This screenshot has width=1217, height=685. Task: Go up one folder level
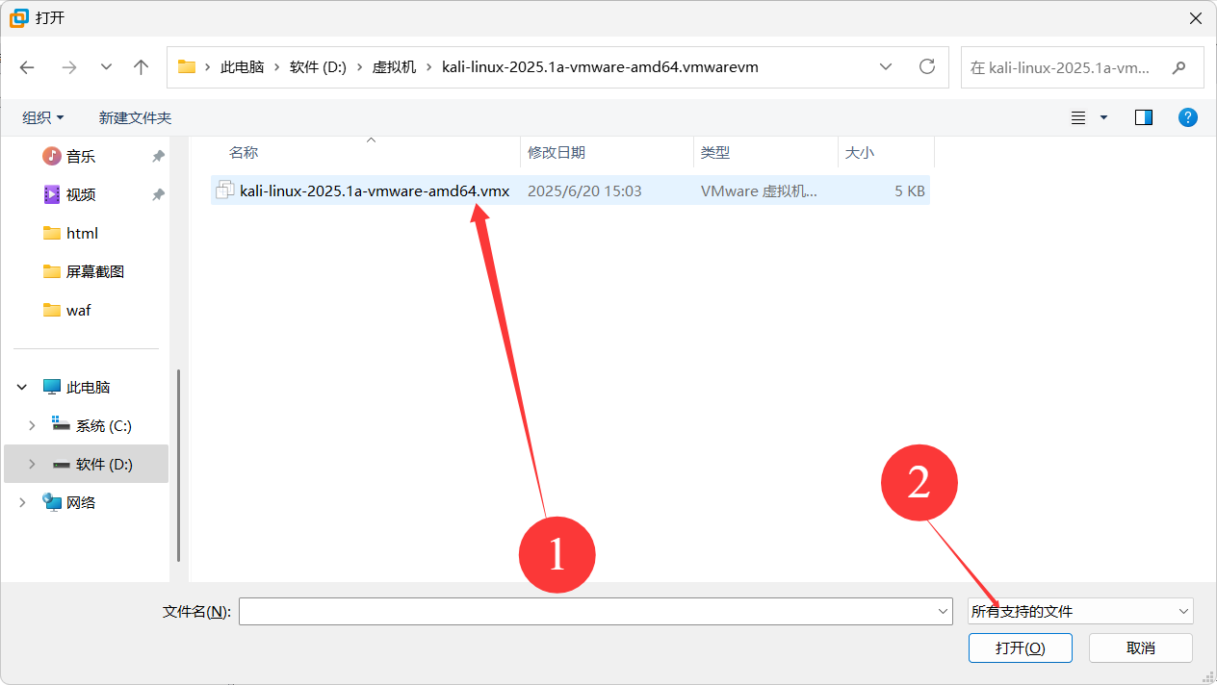point(142,67)
